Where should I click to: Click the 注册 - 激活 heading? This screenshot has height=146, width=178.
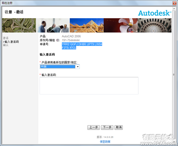pos(14,12)
